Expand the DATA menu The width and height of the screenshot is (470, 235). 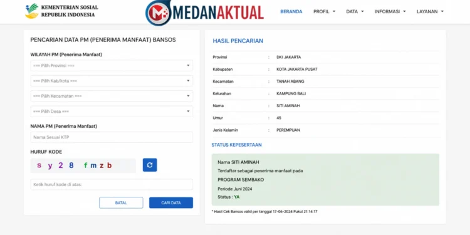click(x=355, y=11)
